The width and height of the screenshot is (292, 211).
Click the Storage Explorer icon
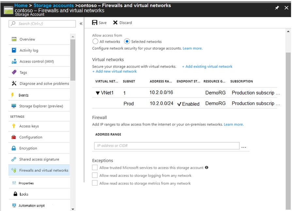click(x=14, y=106)
